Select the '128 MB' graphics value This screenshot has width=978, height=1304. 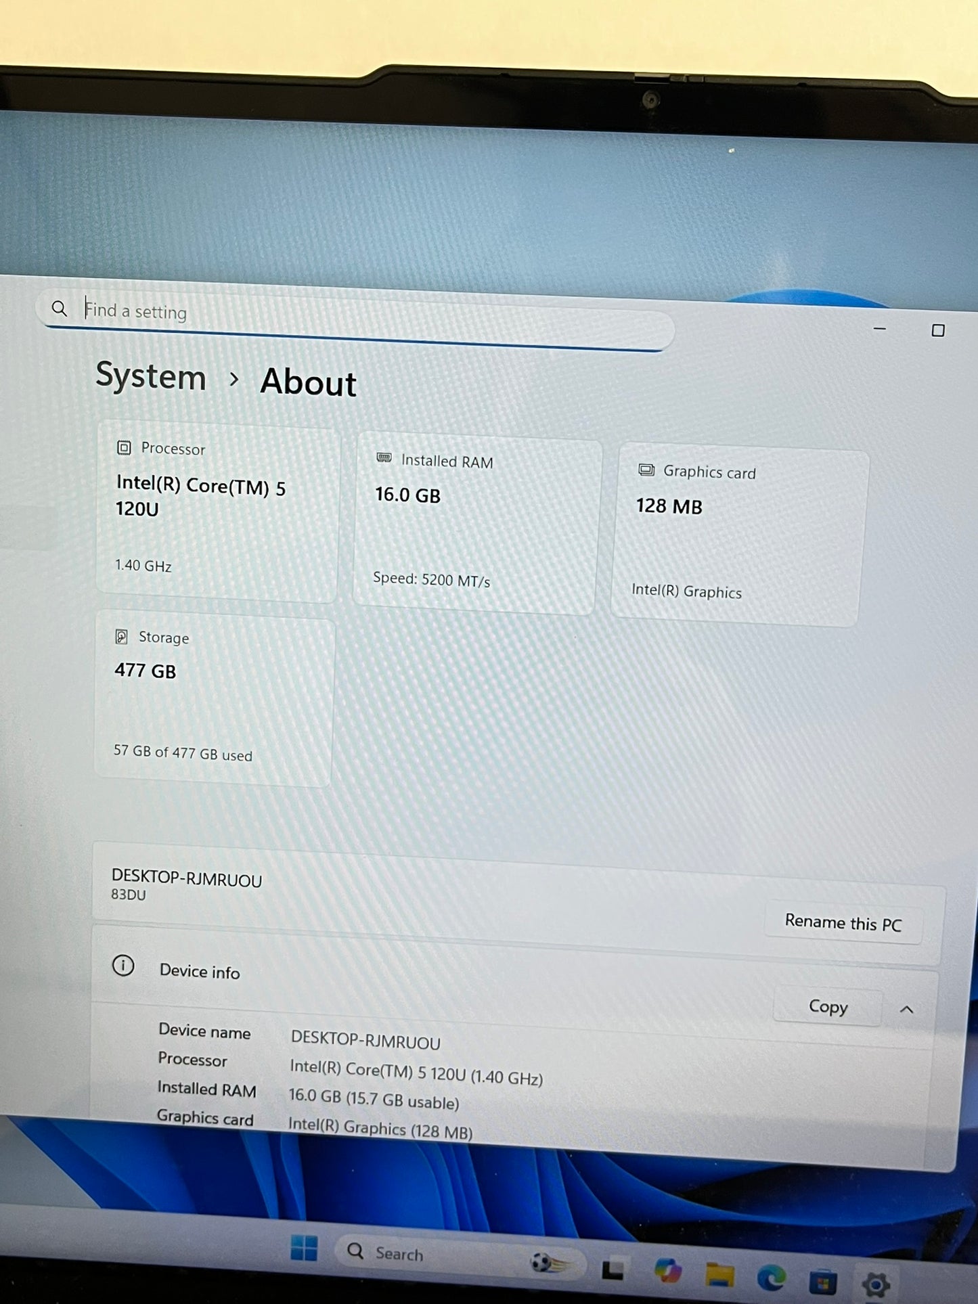pyautogui.click(x=669, y=506)
